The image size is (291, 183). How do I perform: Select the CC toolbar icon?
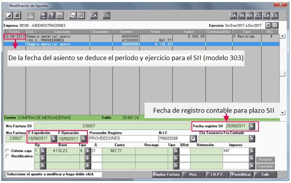tap(258, 15)
